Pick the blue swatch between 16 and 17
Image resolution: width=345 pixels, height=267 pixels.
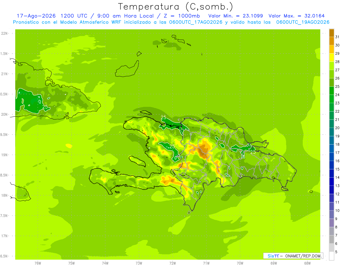(331, 157)
